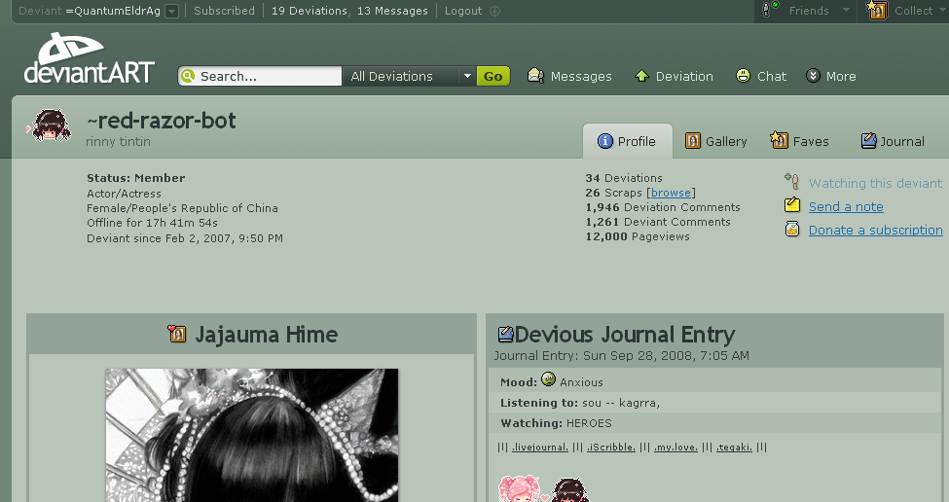This screenshot has height=502, width=949.
Task: Click the 1,261 Deviant Comments stat
Action: [658, 222]
